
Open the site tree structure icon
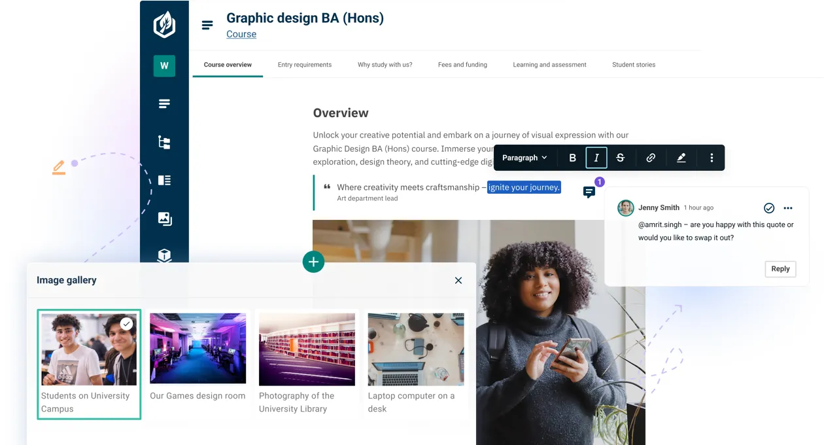(164, 142)
